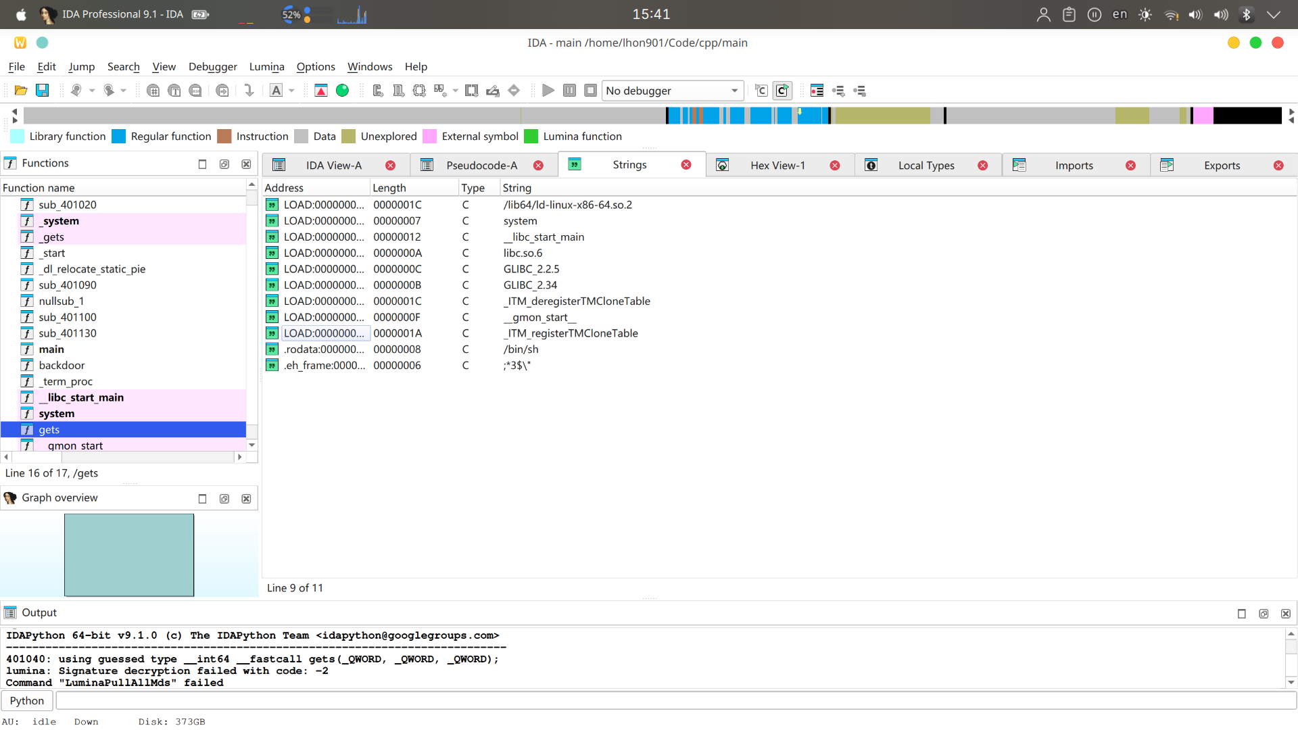
Task: Expand the jump back history arrow
Action: click(92, 91)
